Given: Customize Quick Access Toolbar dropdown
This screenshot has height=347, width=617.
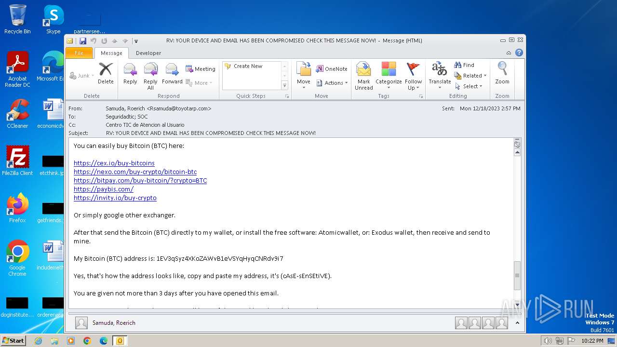Looking at the screenshot, I should [136, 41].
